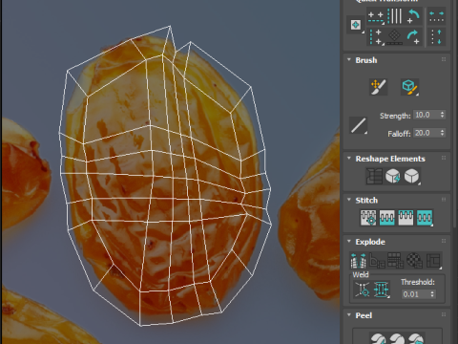458x344 pixels.
Task: Click Linear Align vertical lines icon
Action: (x=395, y=16)
